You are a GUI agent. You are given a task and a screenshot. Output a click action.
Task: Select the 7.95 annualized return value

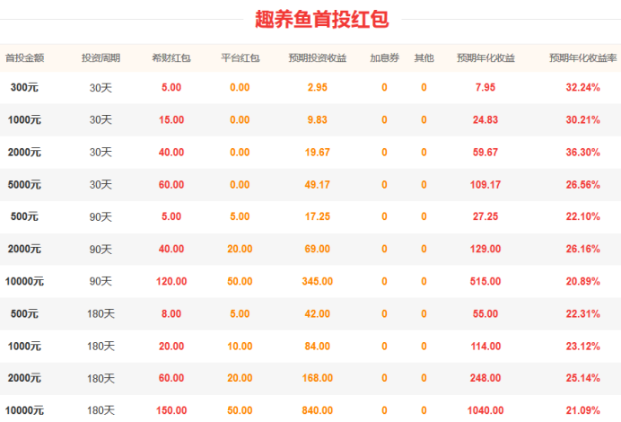(x=485, y=87)
